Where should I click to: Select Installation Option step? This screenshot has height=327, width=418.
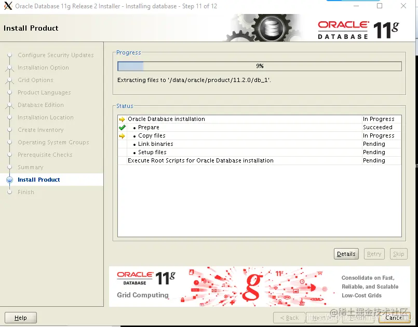tap(43, 67)
